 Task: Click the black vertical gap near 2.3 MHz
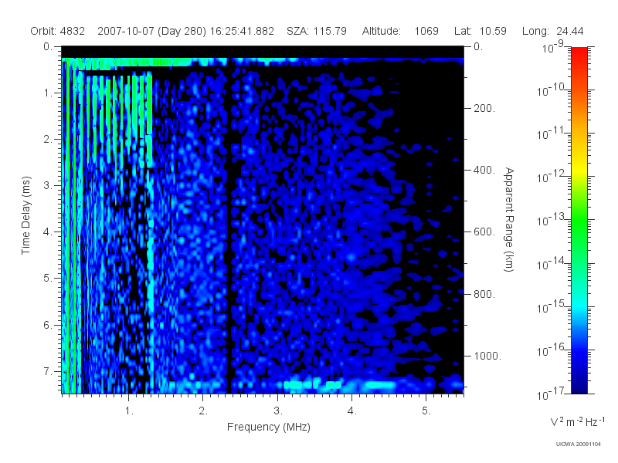tap(229, 226)
